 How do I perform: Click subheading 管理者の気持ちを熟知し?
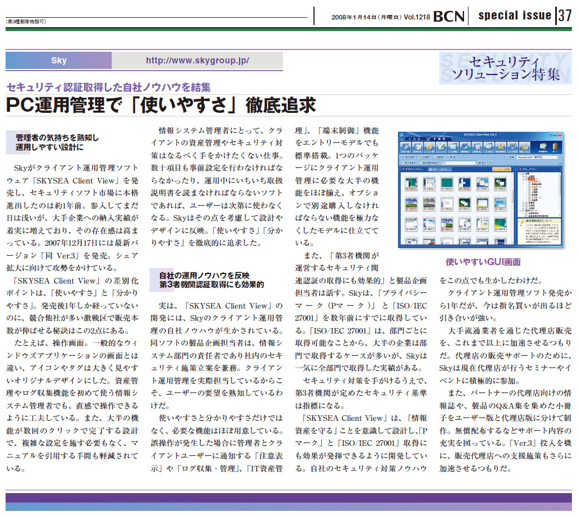click(57, 137)
